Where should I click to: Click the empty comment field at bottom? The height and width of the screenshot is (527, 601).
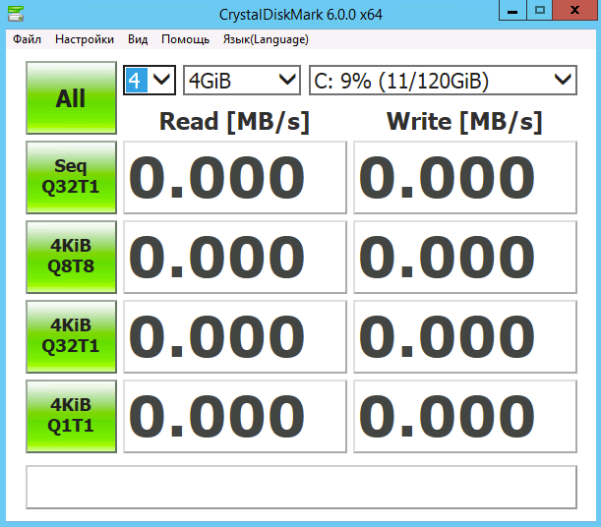(301, 486)
